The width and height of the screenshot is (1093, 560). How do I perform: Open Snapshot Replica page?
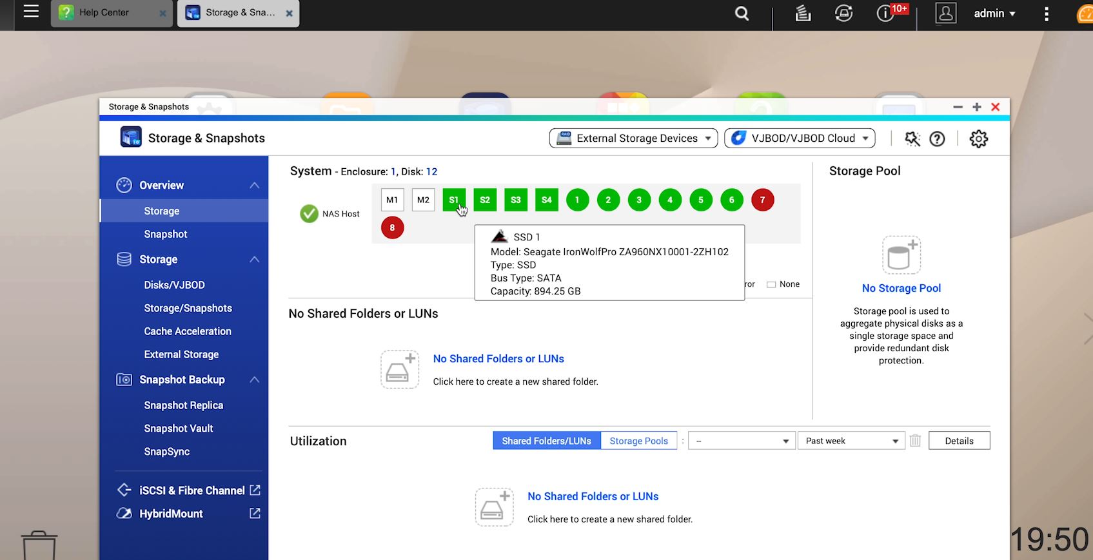pyautogui.click(x=184, y=405)
